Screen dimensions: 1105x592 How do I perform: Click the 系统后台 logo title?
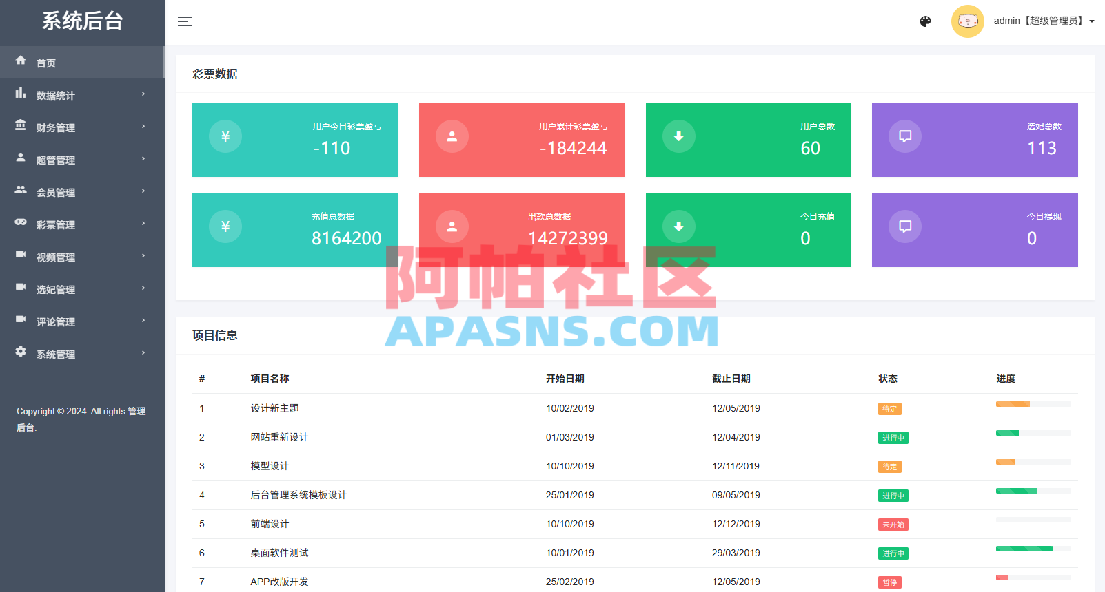click(83, 21)
